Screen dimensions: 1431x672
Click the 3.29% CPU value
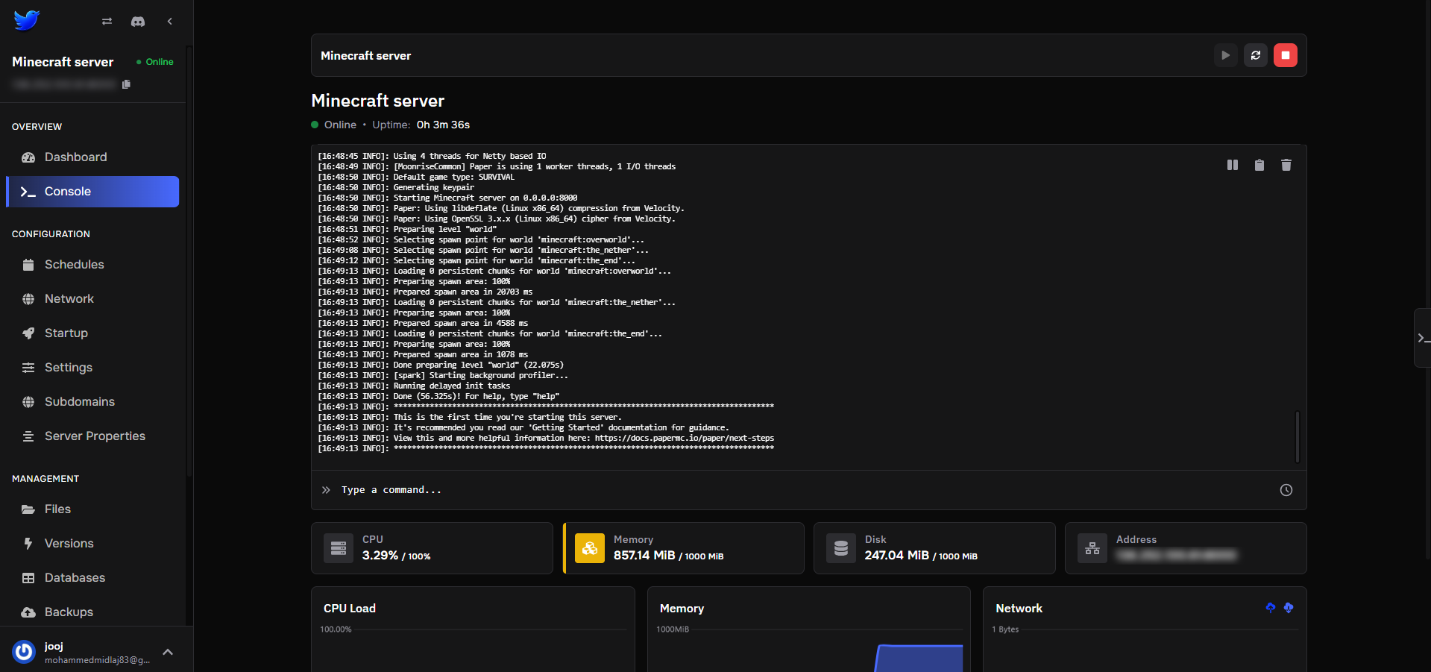380,556
